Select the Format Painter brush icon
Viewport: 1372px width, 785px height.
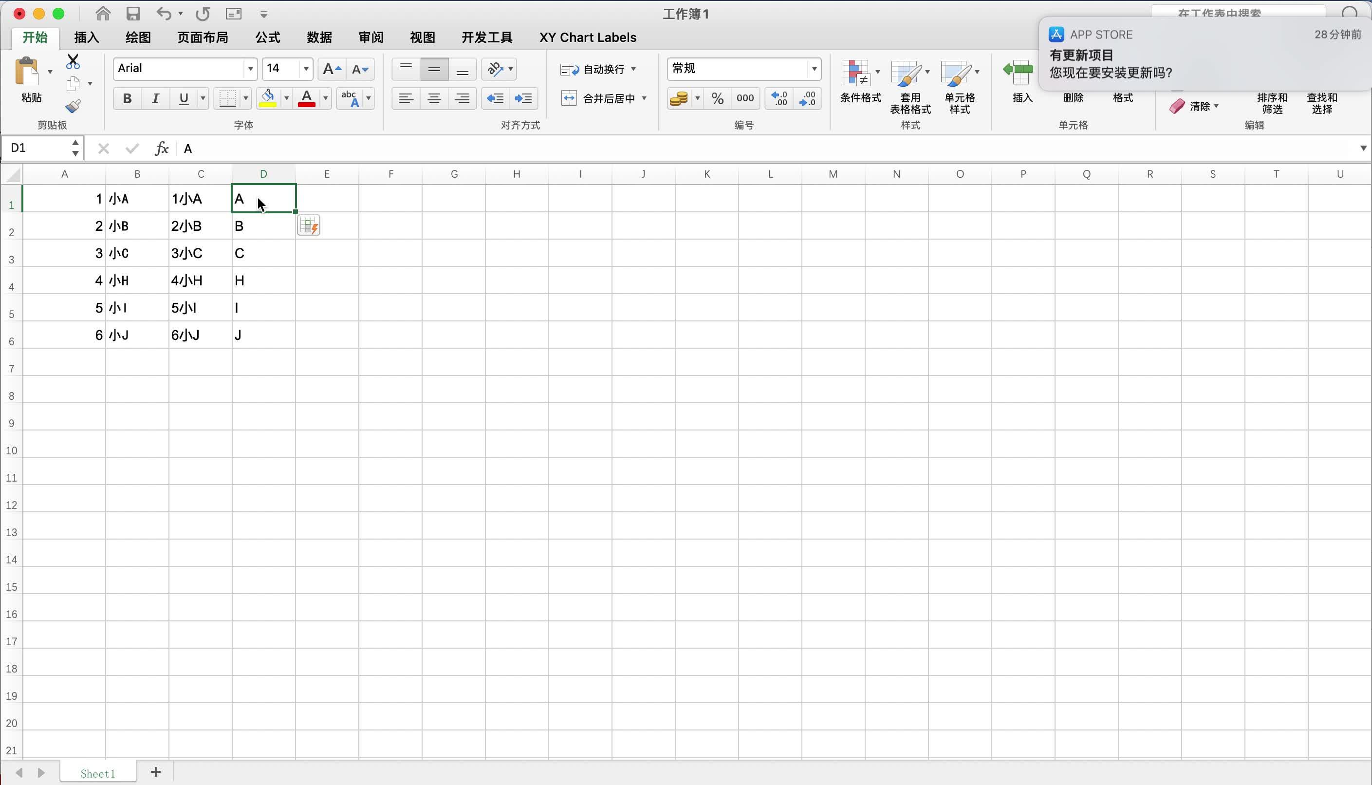click(74, 106)
